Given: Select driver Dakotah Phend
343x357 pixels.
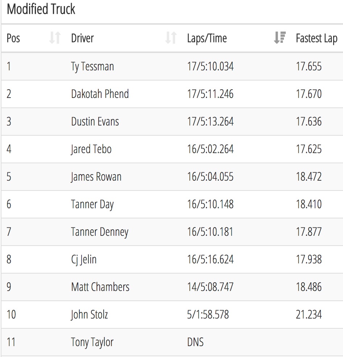Looking at the screenshot, I should [x=100, y=94].
